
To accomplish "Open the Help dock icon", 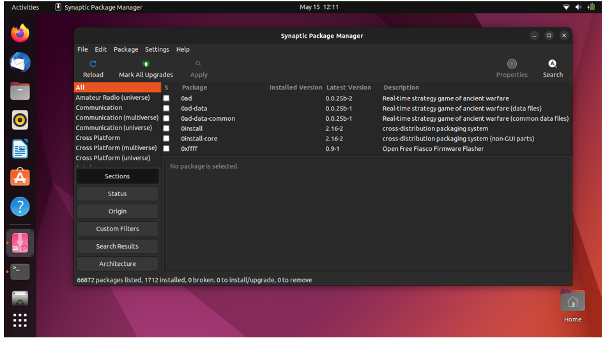I will 20,206.
